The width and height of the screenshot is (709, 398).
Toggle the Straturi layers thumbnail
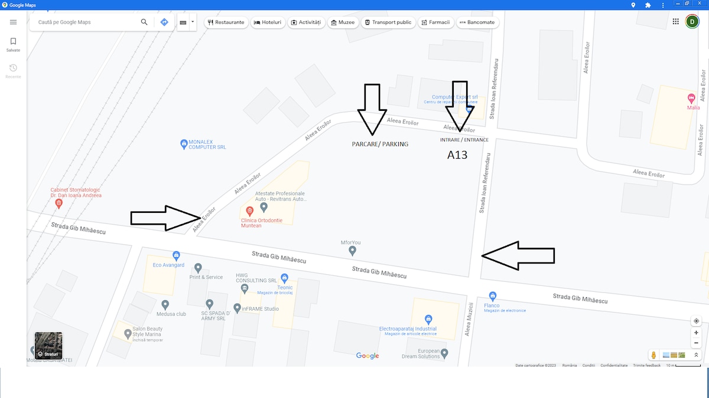(48, 346)
